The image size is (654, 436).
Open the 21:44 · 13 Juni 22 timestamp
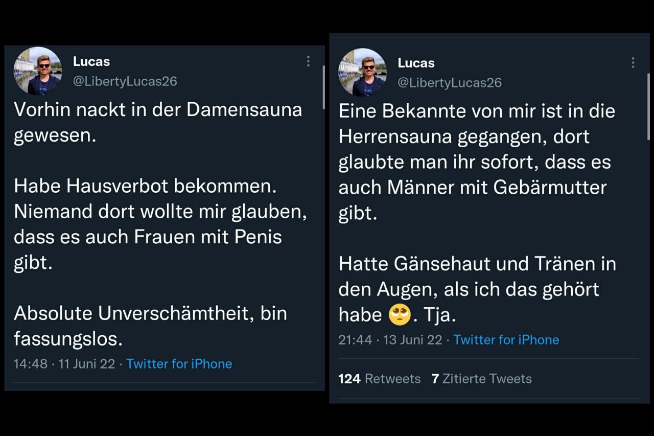click(390, 340)
